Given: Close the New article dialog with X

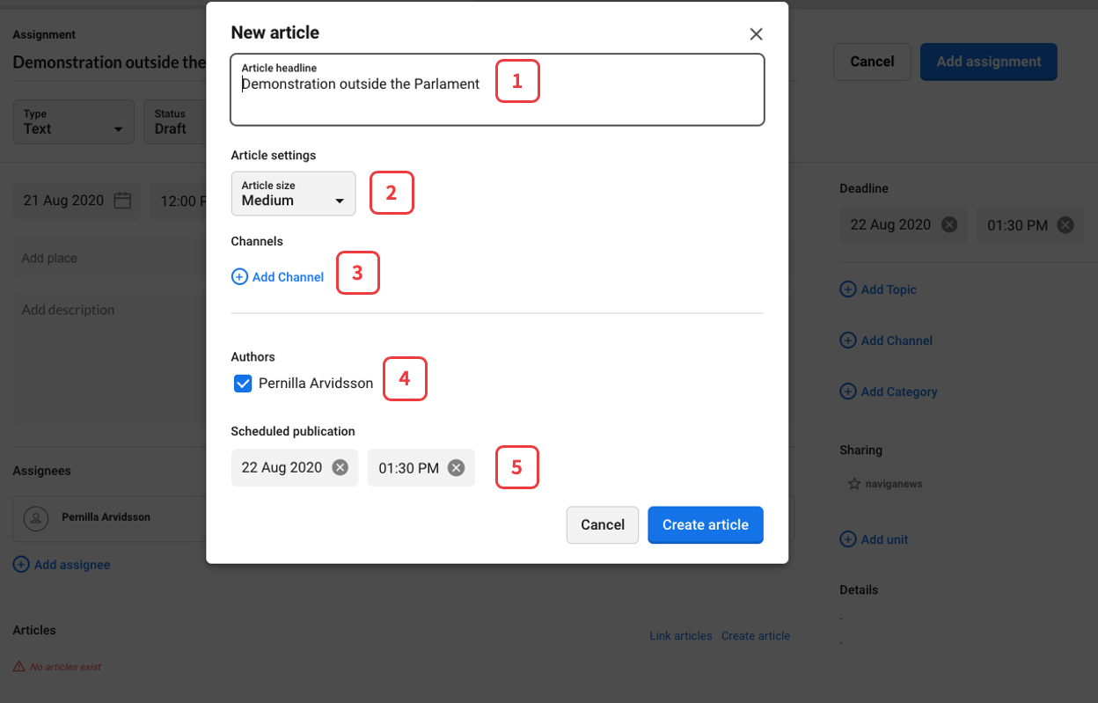Looking at the screenshot, I should (x=756, y=34).
